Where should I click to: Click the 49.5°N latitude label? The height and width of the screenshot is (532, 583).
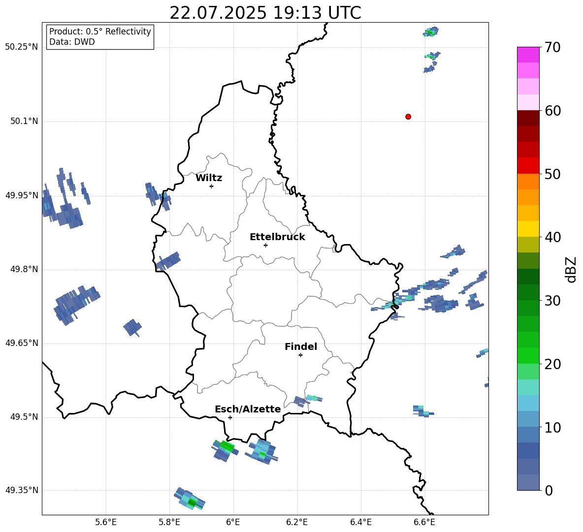24,417
